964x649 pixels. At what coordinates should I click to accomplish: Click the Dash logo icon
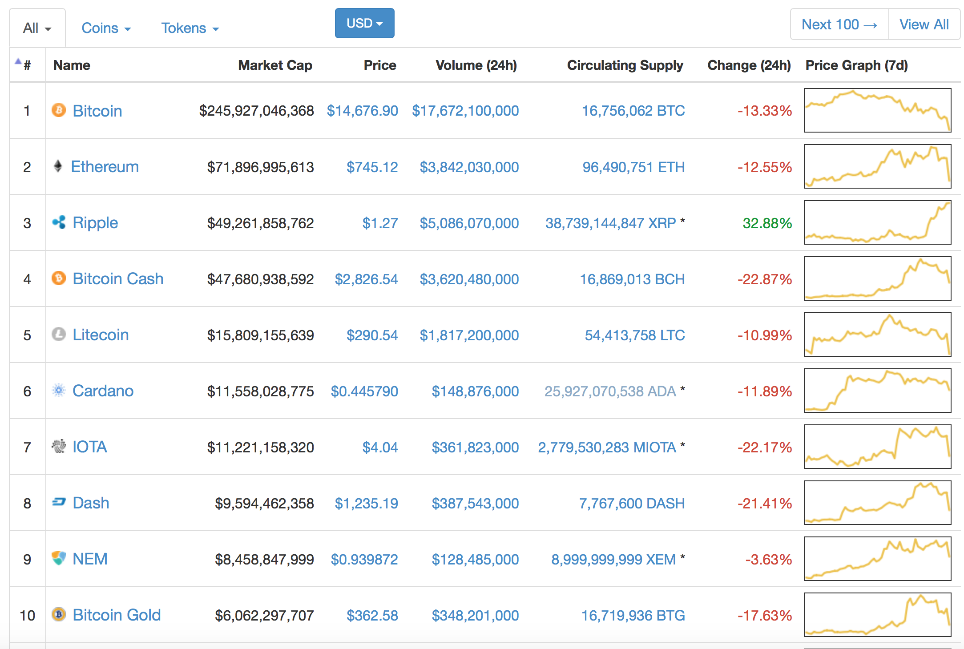point(59,502)
